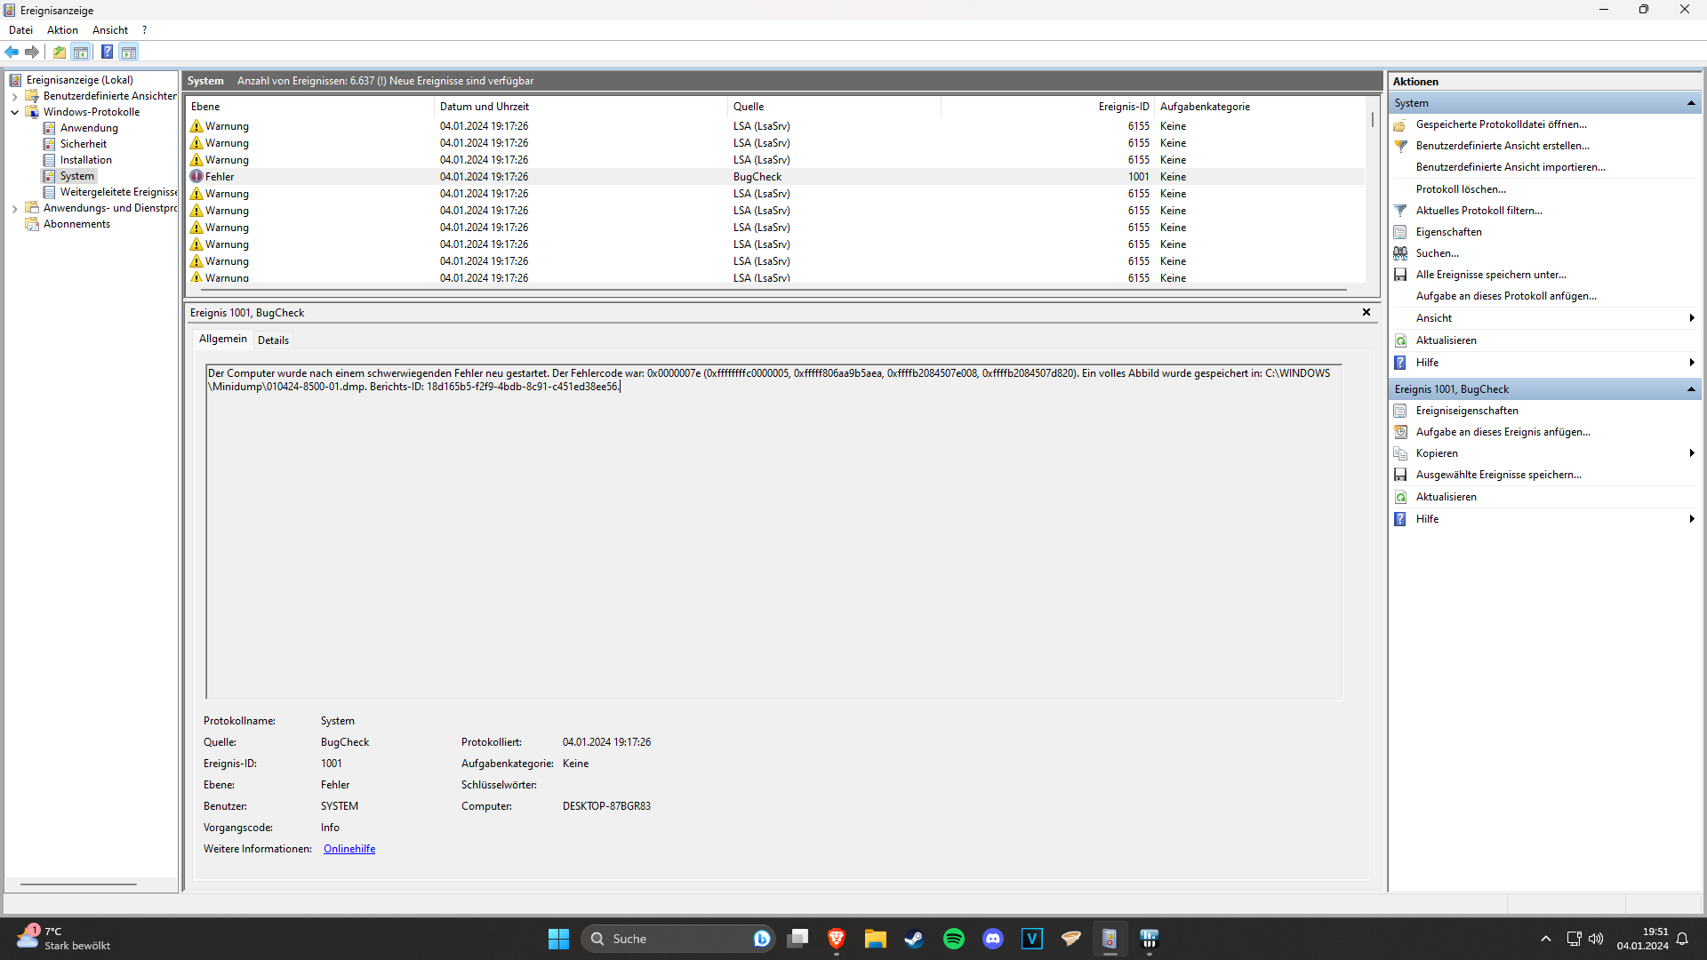Screen dimensions: 1707x960
Task: Click the save all events disk icon
Action: coord(1400,275)
